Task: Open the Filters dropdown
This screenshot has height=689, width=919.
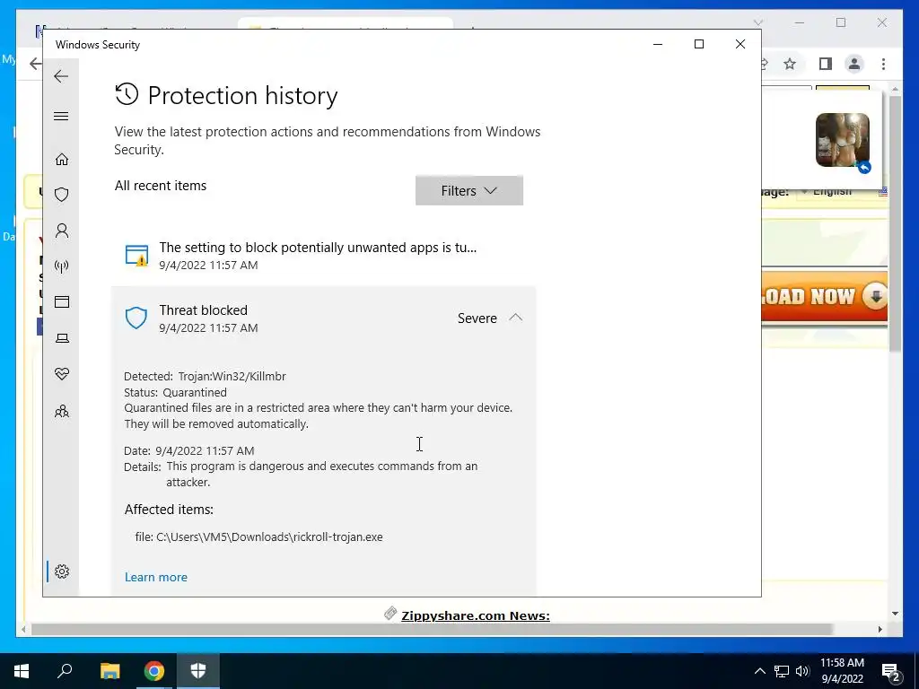Action: point(468,190)
